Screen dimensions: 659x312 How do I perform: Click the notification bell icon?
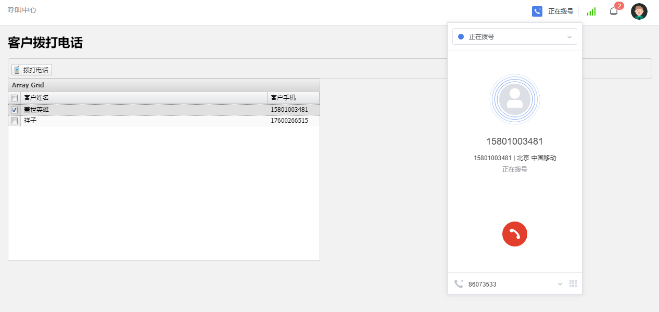614,11
